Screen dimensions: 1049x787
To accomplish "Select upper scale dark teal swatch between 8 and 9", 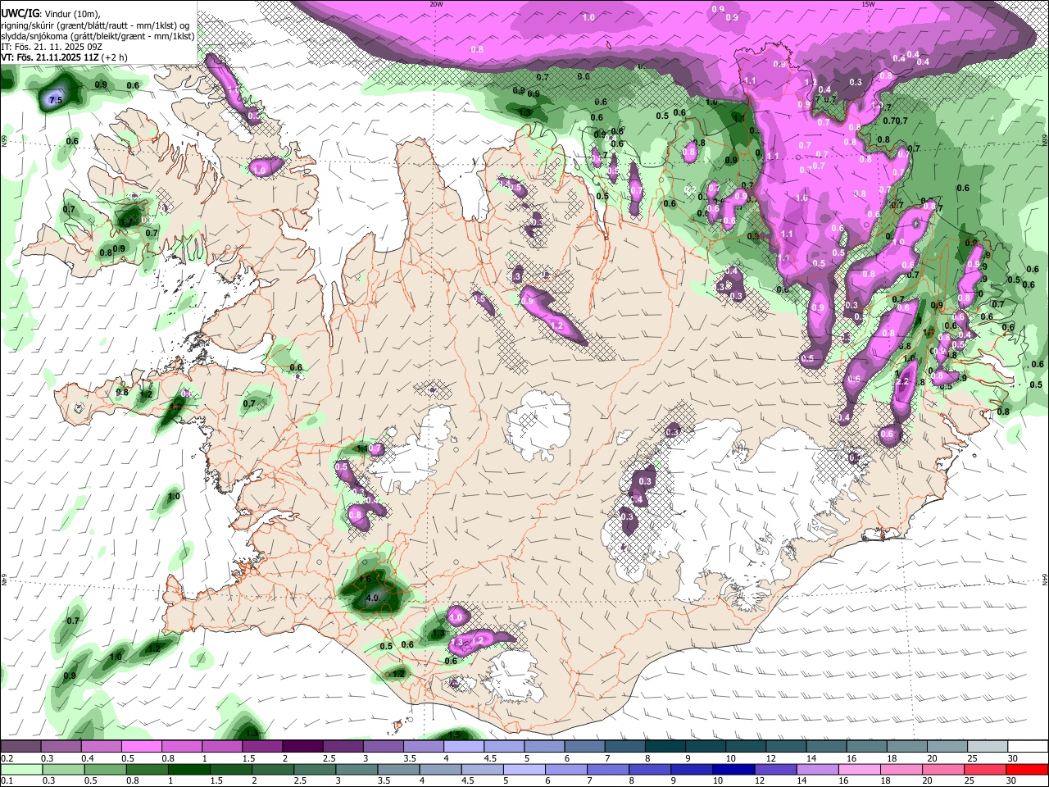I will (665, 746).
